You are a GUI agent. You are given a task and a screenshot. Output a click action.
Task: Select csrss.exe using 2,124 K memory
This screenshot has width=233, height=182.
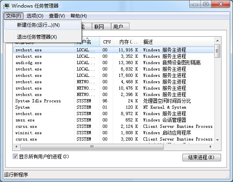(x=114, y=126)
